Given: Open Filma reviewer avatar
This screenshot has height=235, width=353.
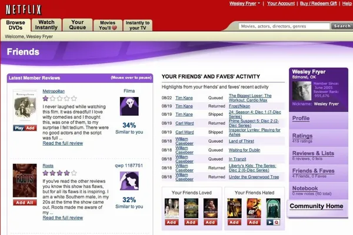Looking at the screenshot, I should [129, 106].
